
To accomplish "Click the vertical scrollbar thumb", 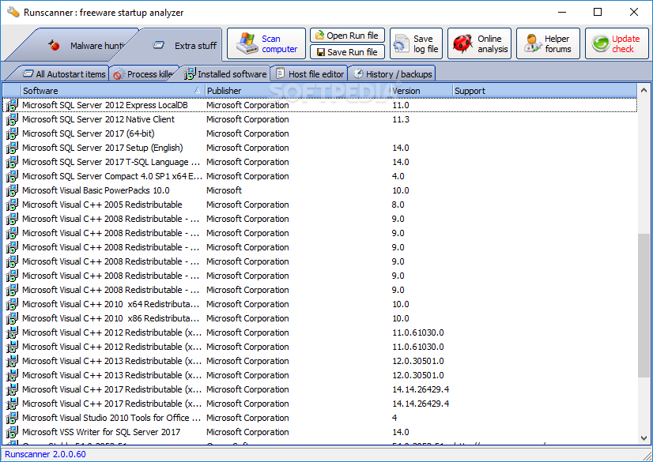I will pyautogui.click(x=644, y=306).
